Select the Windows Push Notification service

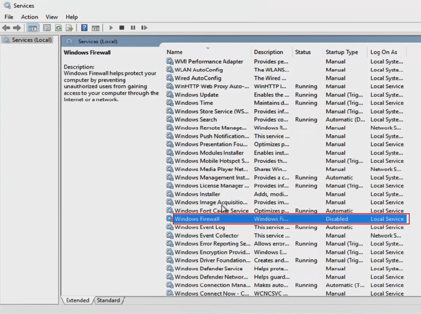[x=286, y=136]
